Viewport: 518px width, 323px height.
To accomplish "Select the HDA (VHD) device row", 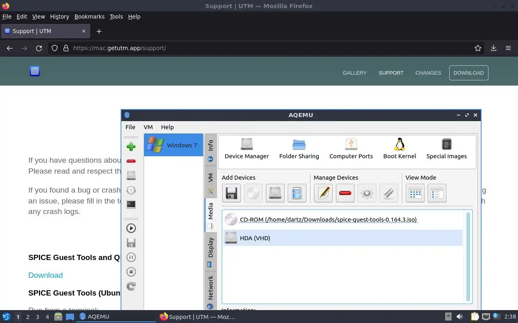I will point(343,238).
